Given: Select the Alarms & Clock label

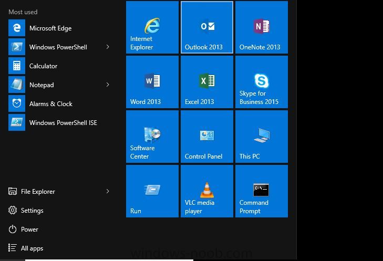Looking at the screenshot, I should tap(51, 104).
